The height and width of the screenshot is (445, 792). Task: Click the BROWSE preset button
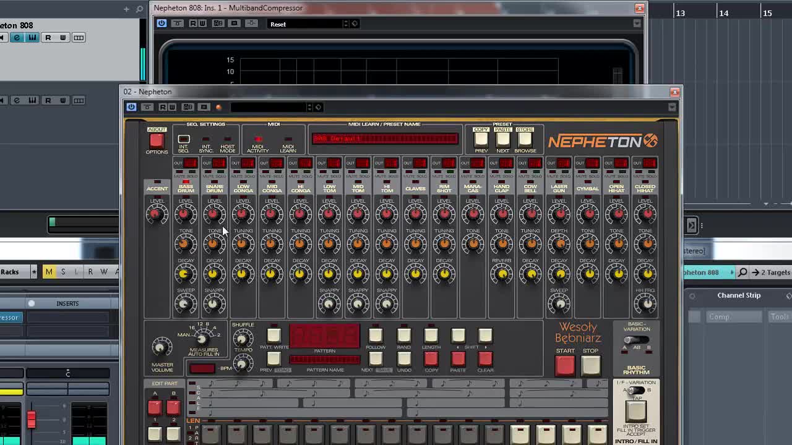click(525, 140)
